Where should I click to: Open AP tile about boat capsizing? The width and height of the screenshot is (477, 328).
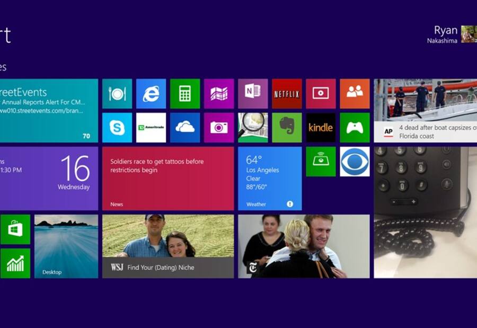click(425, 111)
